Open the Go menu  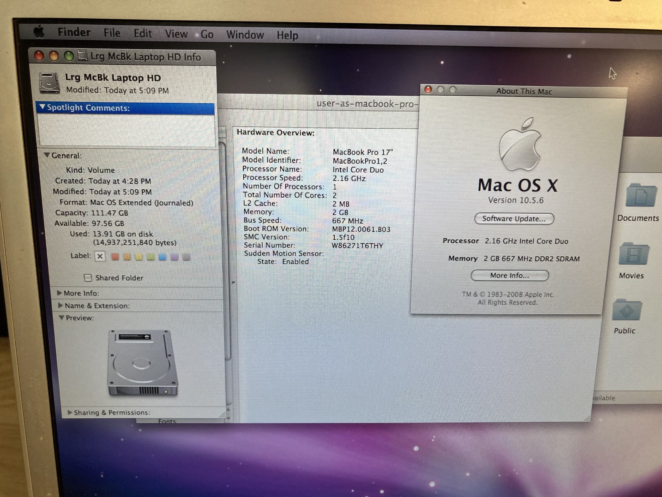(x=207, y=34)
